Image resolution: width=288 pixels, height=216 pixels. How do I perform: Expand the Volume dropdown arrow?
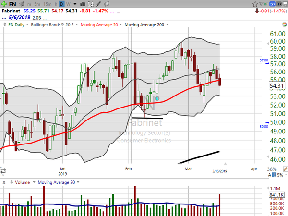[x=34, y=182]
